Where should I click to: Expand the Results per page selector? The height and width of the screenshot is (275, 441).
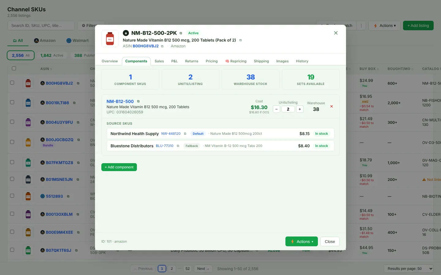pyautogui.click(x=409, y=269)
